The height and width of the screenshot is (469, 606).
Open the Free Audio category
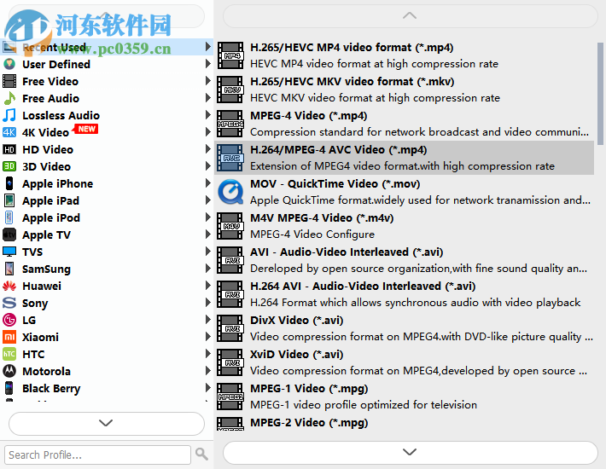coord(107,98)
